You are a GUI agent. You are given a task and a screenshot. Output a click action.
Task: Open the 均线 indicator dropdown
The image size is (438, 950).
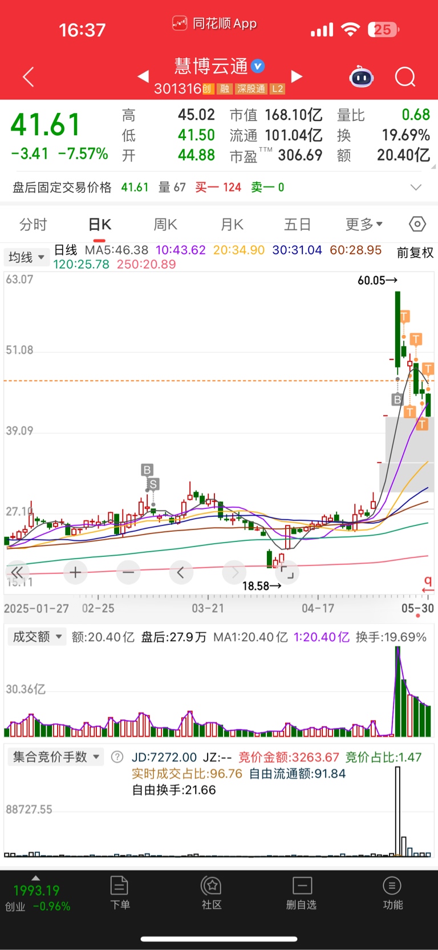point(26,257)
